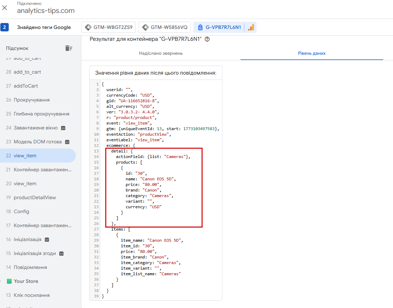
Task: Click the code icon beside Ініціалізація згоди
Action: (x=61, y=254)
